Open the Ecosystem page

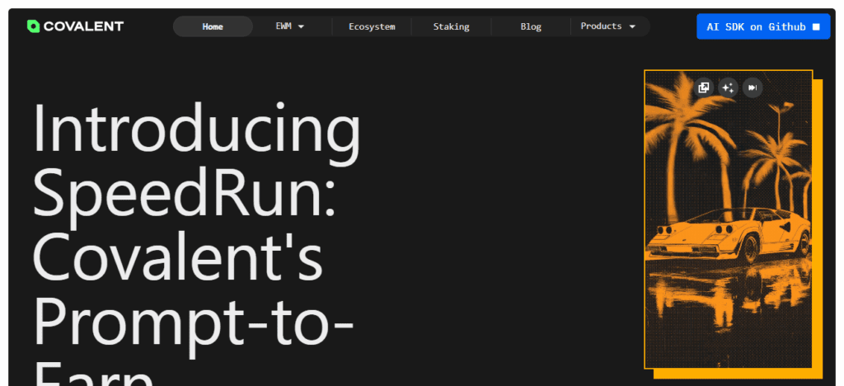[x=372, y=26]
